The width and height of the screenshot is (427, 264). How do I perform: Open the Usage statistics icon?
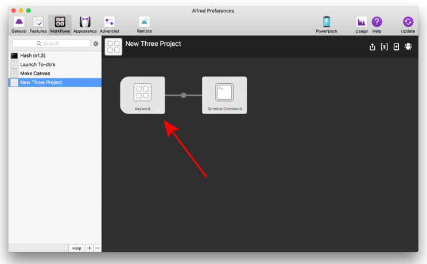362,24
